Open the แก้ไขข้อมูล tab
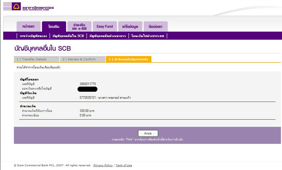This screenshot has height=170, width=282. pyautogui.click(x=130, y=27)
